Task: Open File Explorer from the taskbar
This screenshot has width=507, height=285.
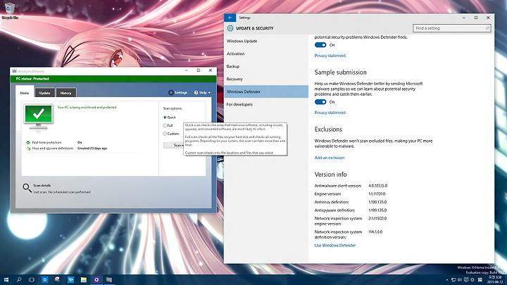Action: [83, 279]
